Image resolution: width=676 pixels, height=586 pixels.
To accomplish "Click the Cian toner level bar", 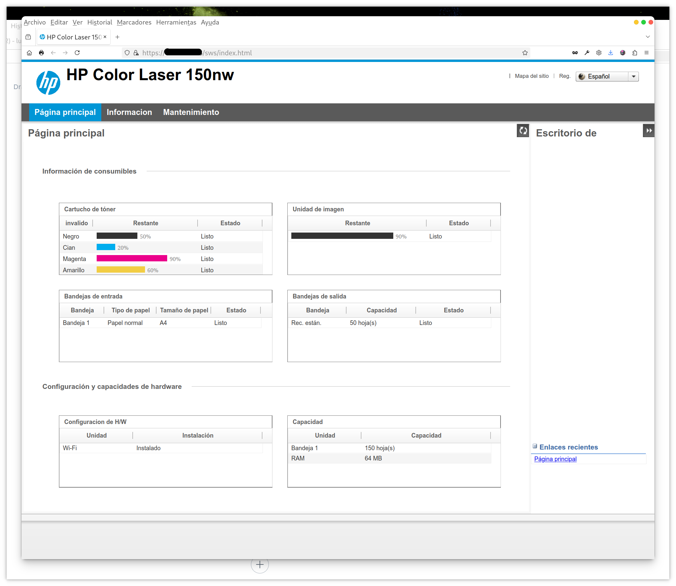I will (106, 247).
